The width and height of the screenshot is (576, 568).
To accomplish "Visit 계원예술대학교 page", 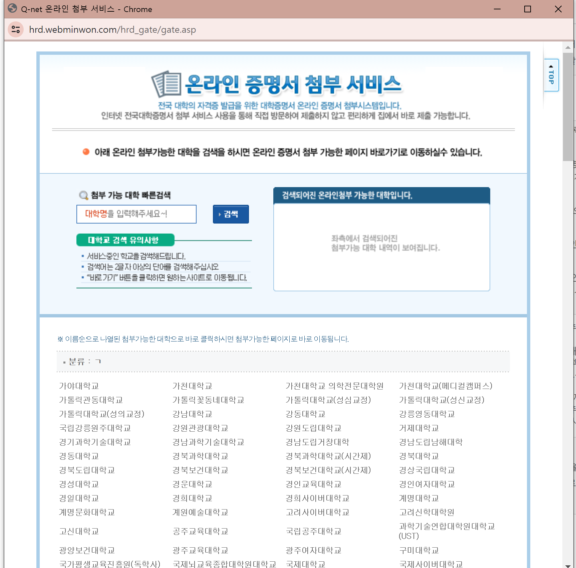I will pos(201,512).
